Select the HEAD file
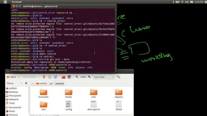 (119, 105)
